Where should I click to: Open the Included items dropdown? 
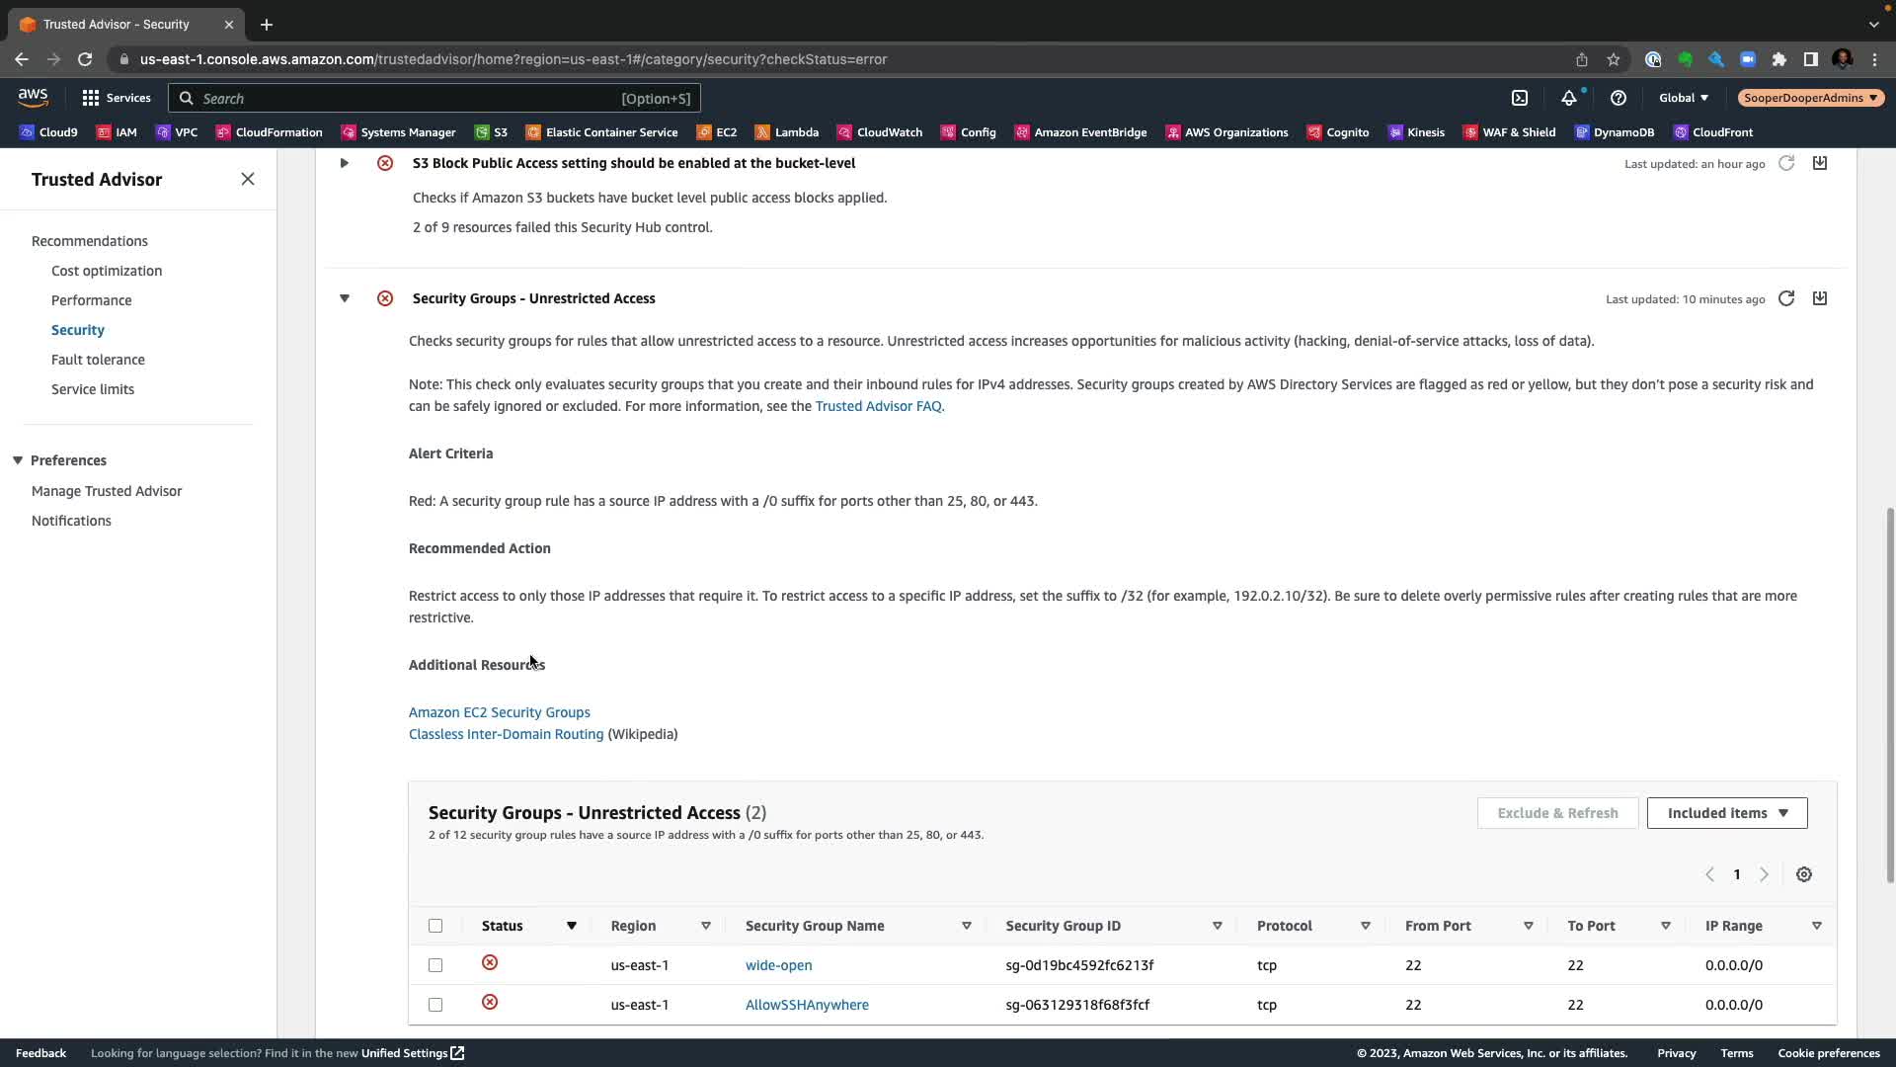(x=1726, y=813)
